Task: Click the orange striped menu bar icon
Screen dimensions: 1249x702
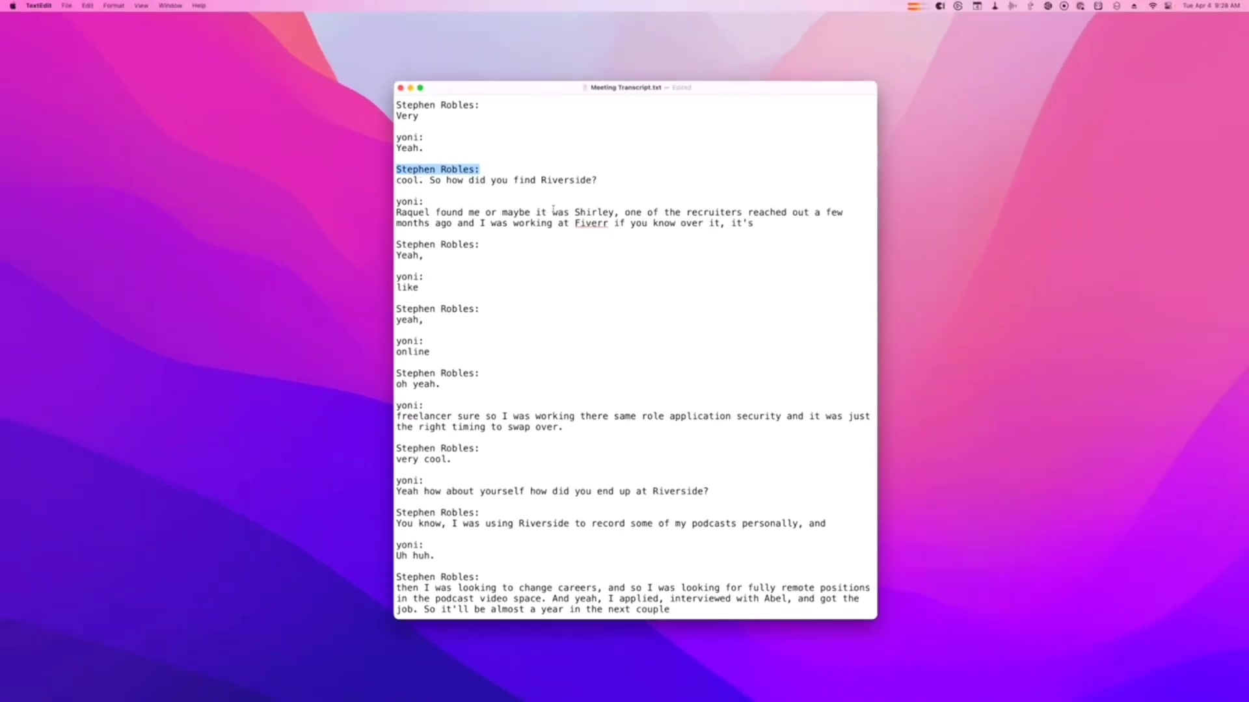Action: [916, 6]
